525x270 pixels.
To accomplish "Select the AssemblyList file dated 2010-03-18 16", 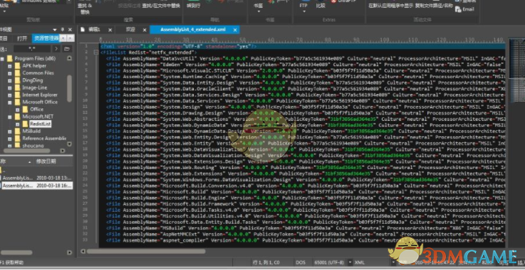I will (36, 185).
